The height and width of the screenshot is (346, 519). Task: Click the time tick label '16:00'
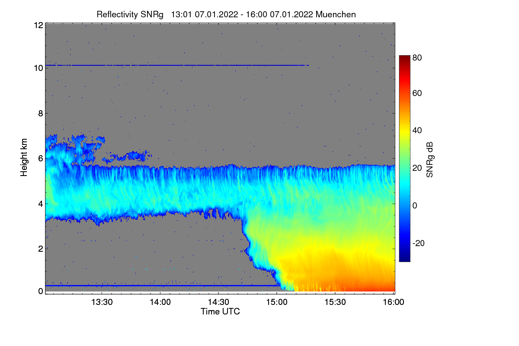tap(394, 302)
